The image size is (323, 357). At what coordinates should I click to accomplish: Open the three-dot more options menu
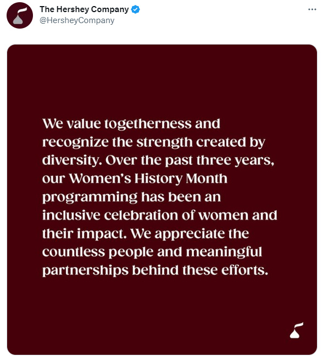312,9
